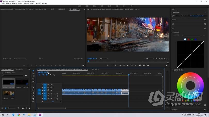Toggle linked selection in timeline
This screenshot has height=117, width=209.
(x=47, y=75)
